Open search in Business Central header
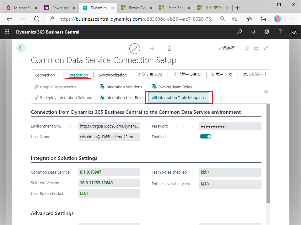 coord(239,32)
